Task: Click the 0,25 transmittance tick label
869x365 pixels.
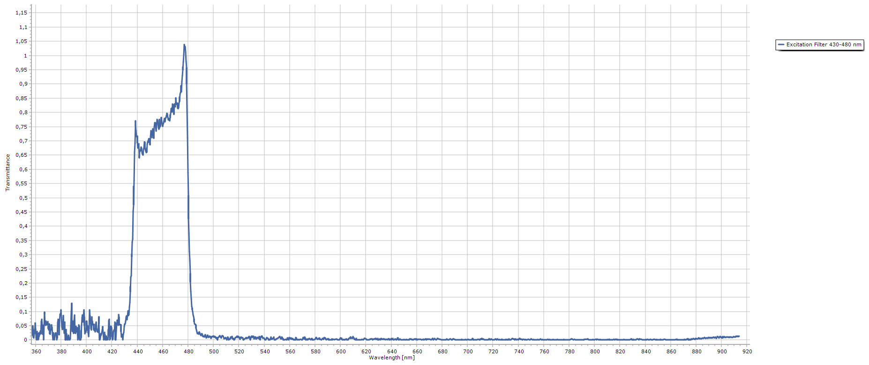Action: coord(22,269)
